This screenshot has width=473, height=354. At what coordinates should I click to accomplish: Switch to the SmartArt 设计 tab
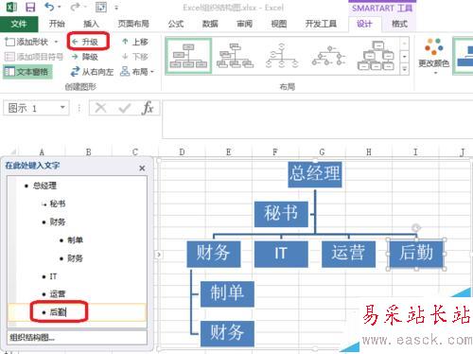click(x=364, y=24)
